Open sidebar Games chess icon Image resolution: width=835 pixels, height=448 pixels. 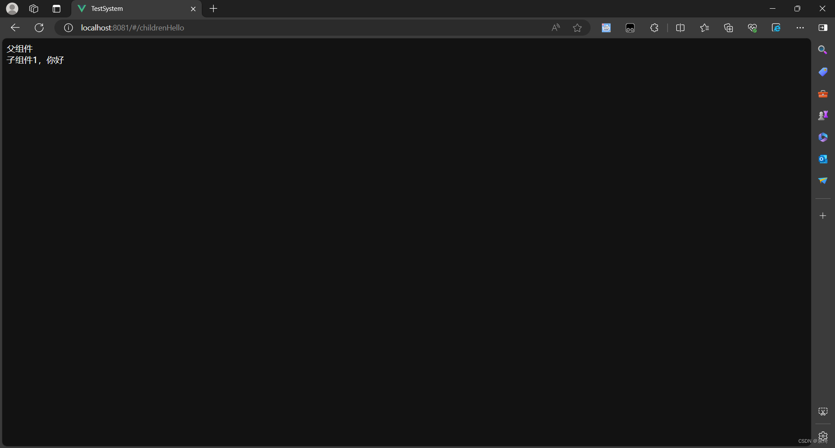[823, 115]
